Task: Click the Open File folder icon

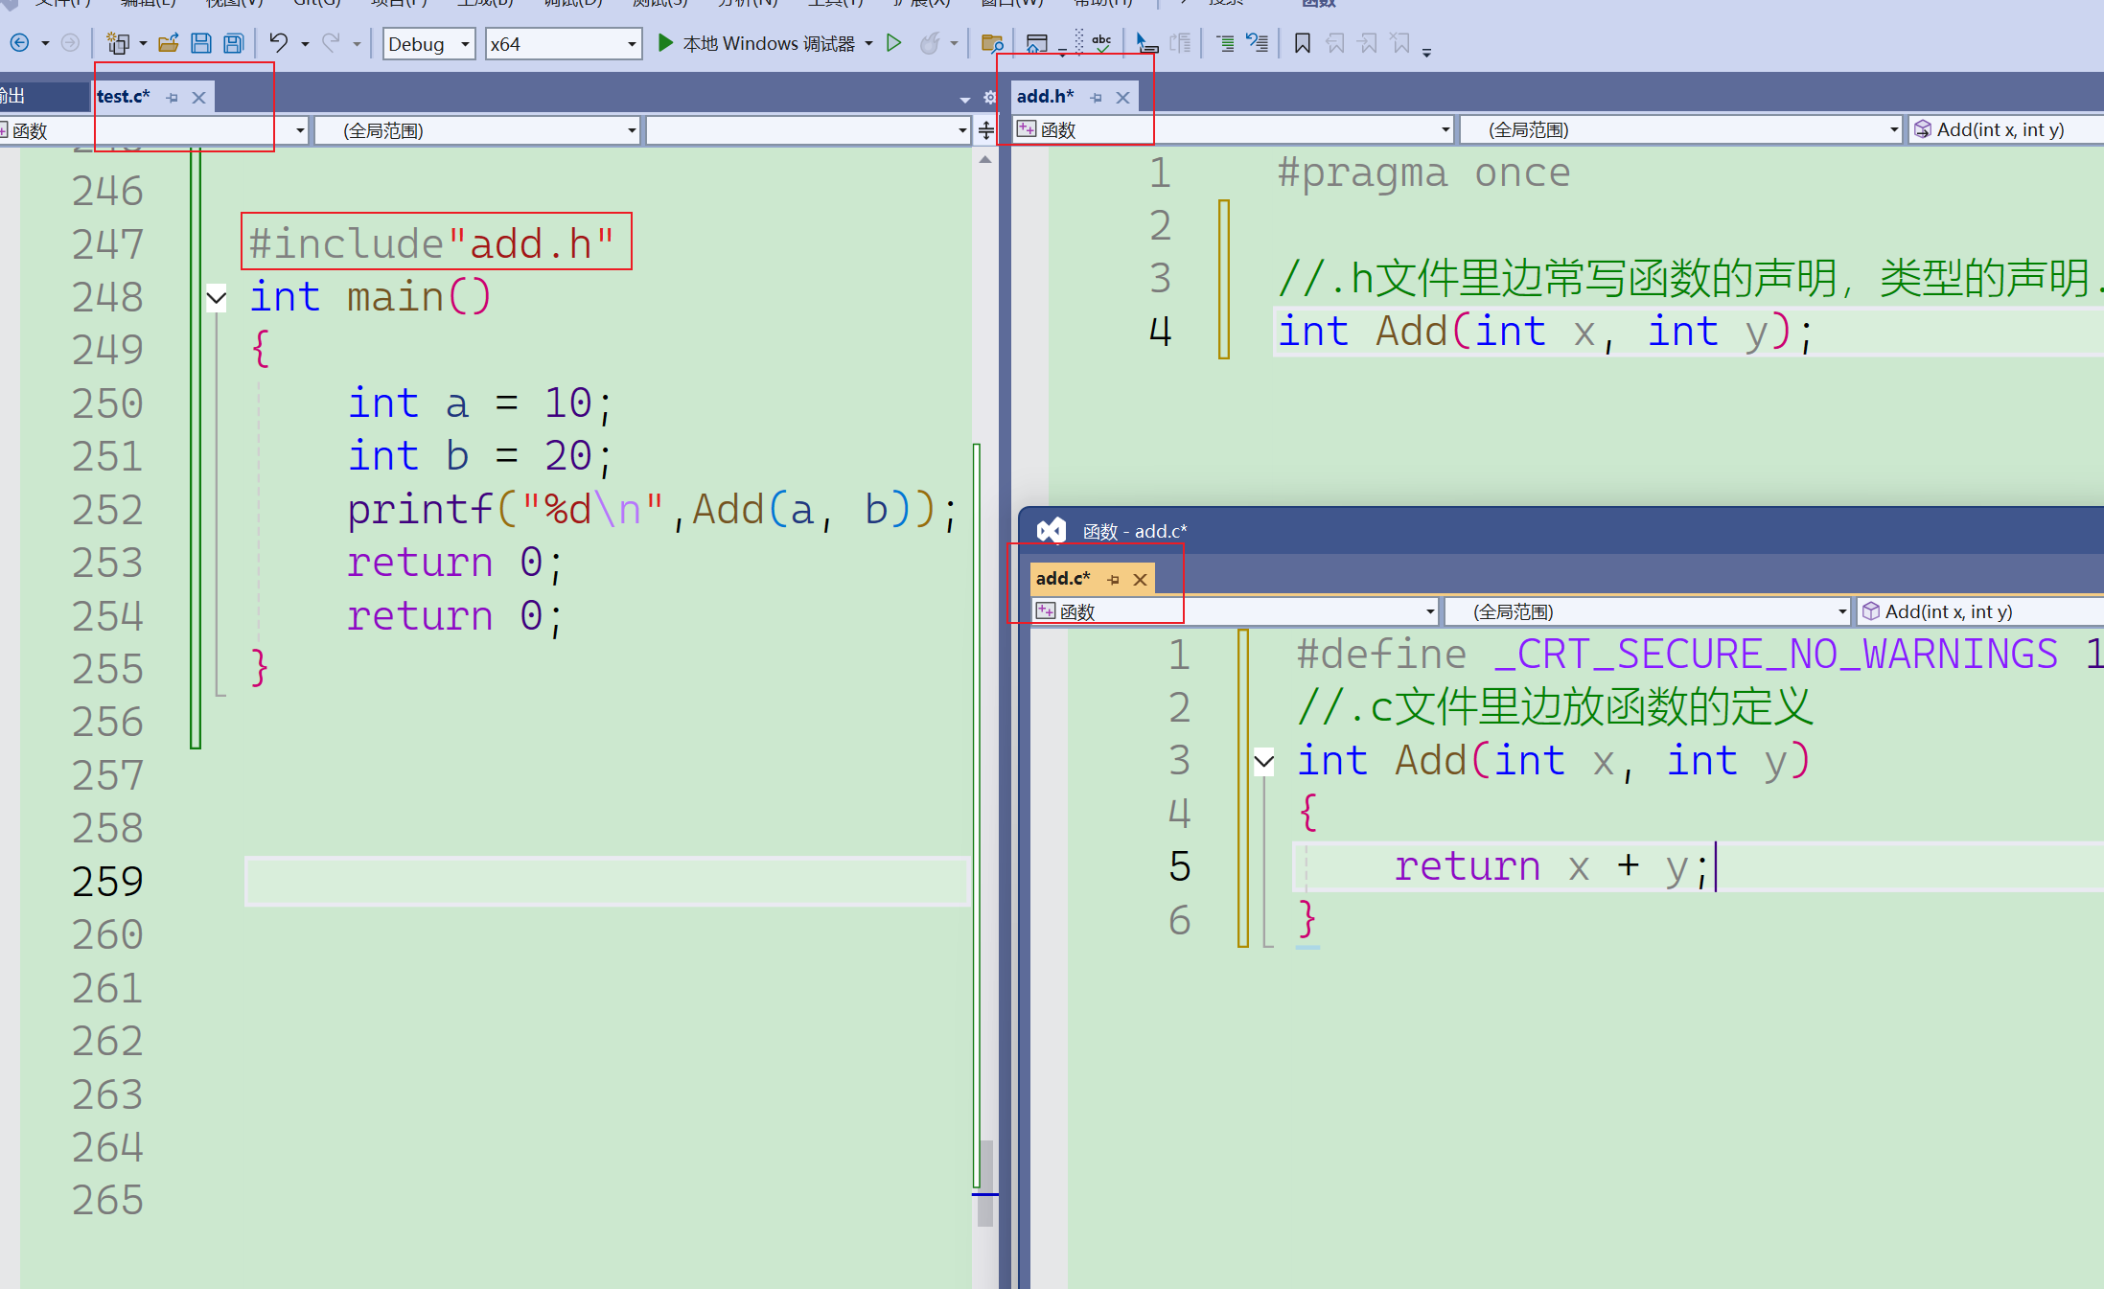Action: pyautogui.click(x=169, y=43)
